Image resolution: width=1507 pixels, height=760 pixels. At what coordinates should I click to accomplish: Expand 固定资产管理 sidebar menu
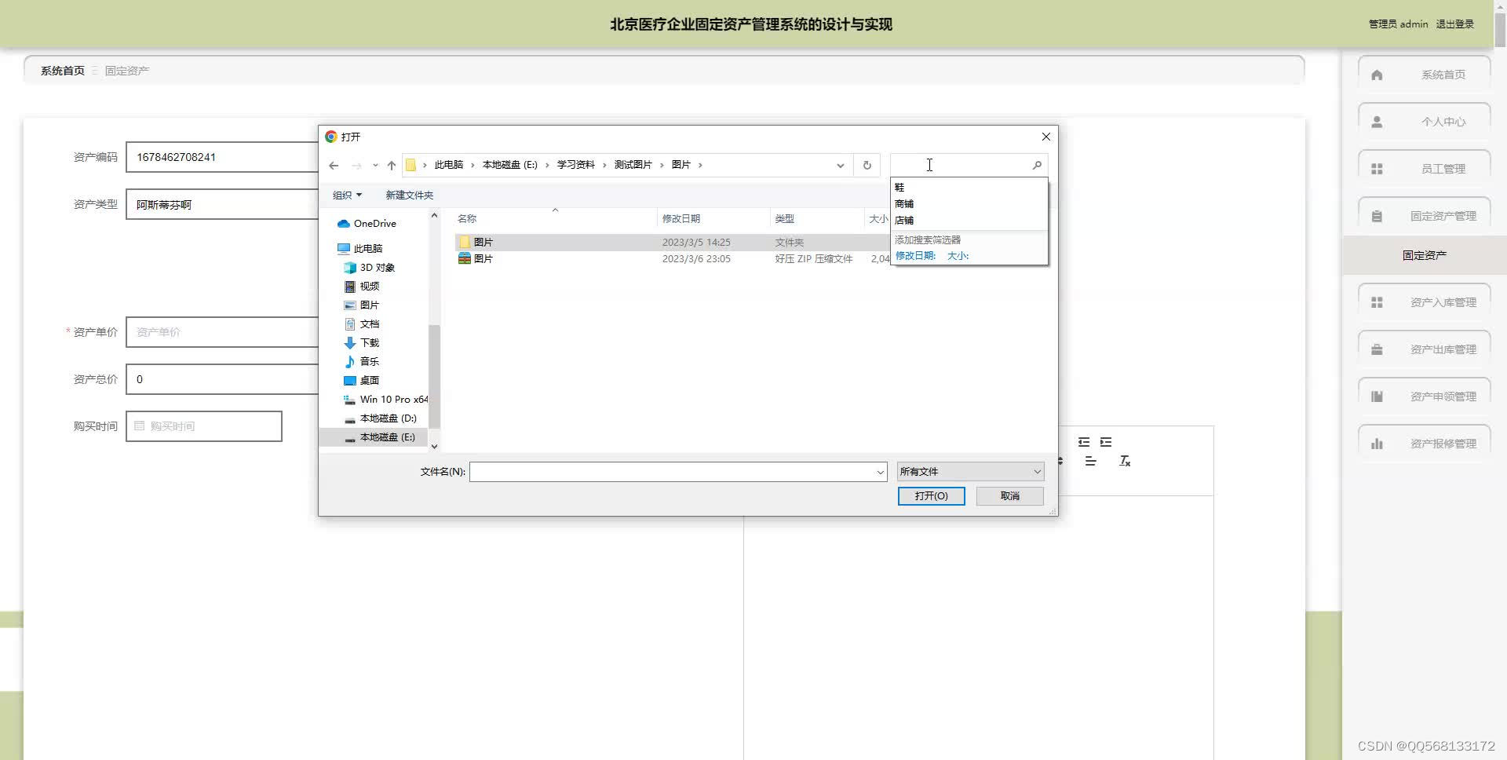tap(1424, 216)
